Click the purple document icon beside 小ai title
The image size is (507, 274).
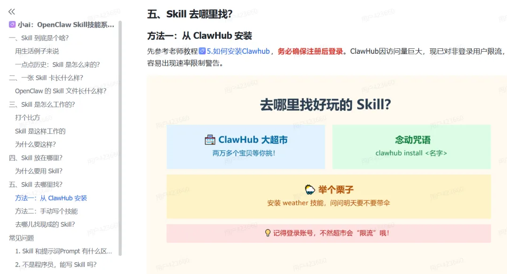point(12,24)
